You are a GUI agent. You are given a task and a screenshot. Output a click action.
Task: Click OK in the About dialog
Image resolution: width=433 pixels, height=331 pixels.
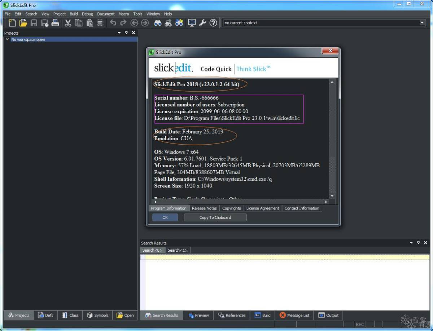(x=165, y=217)
